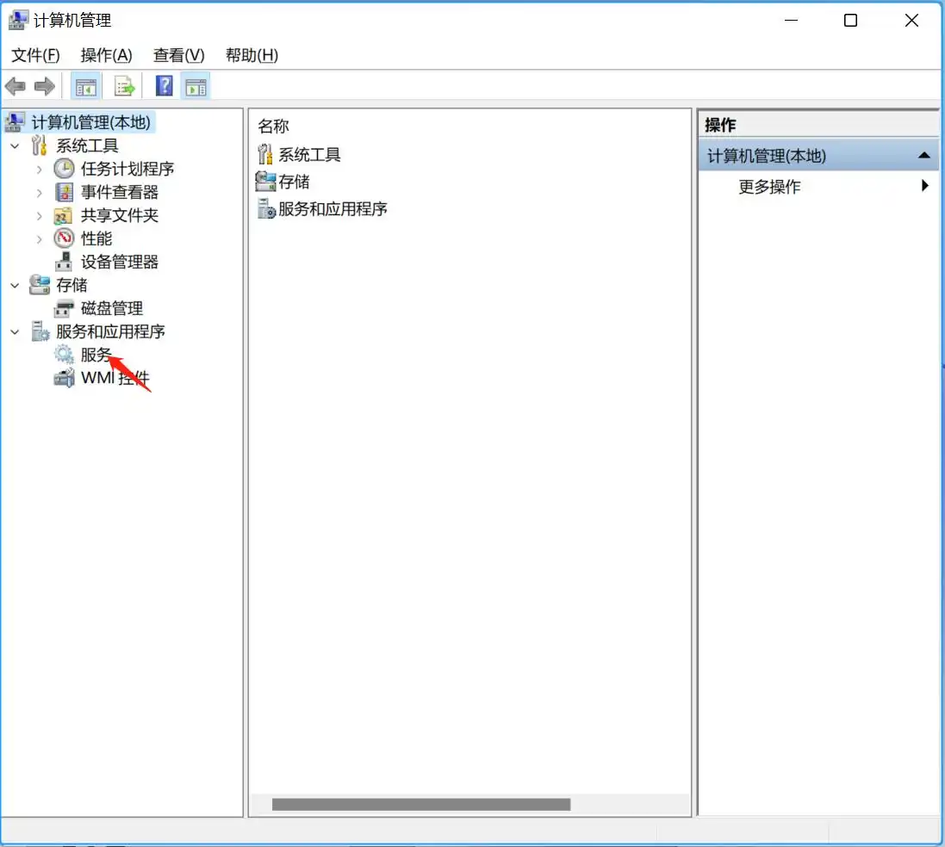Click the 帮助 toolbar question mark button
This screenshot has width=945, height=847.
pos(164,85)
